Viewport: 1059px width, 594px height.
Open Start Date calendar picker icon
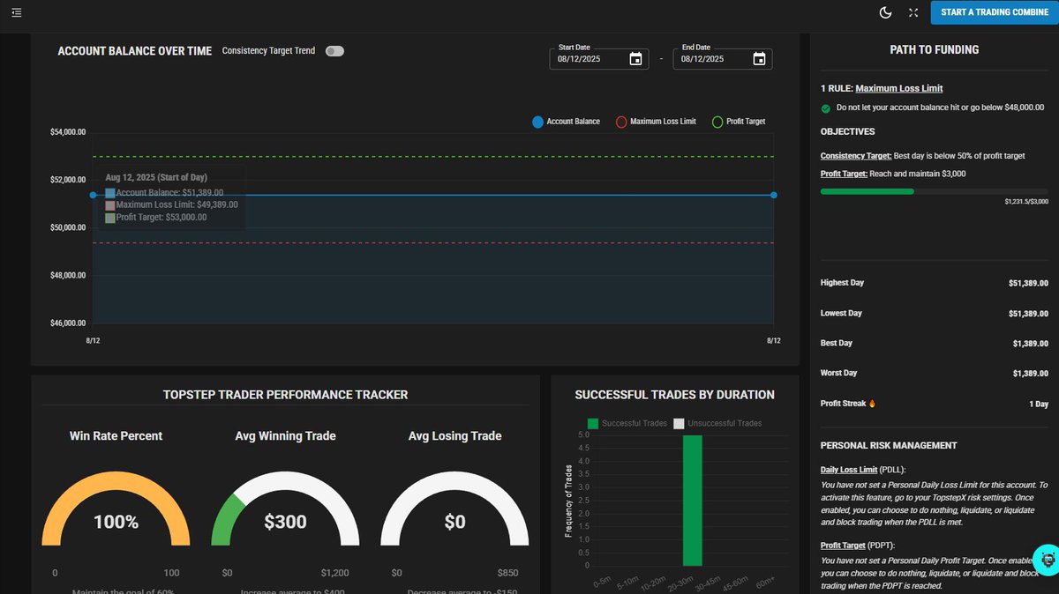[x=635, y=59]
